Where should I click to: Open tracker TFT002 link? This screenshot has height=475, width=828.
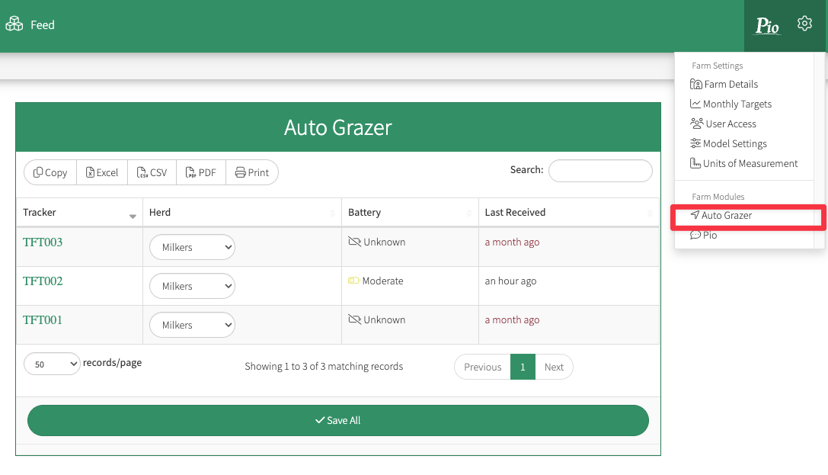coord(43,281)
